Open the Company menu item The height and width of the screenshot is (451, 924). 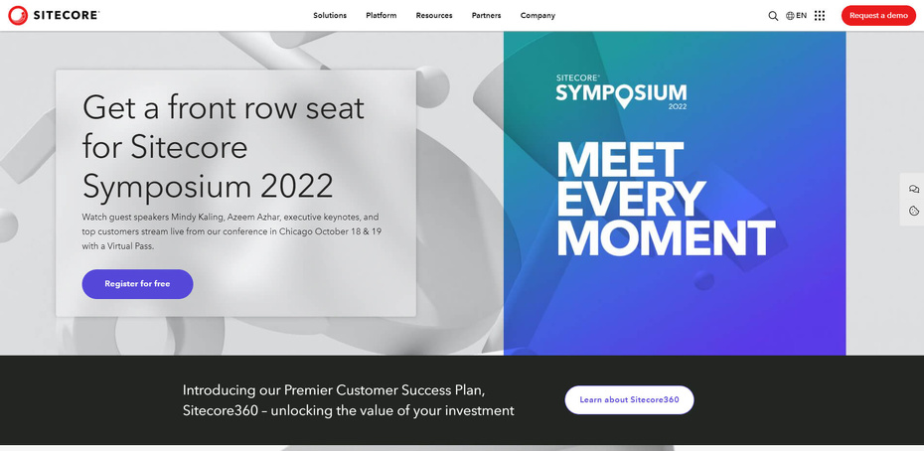[x=538, y=16]
